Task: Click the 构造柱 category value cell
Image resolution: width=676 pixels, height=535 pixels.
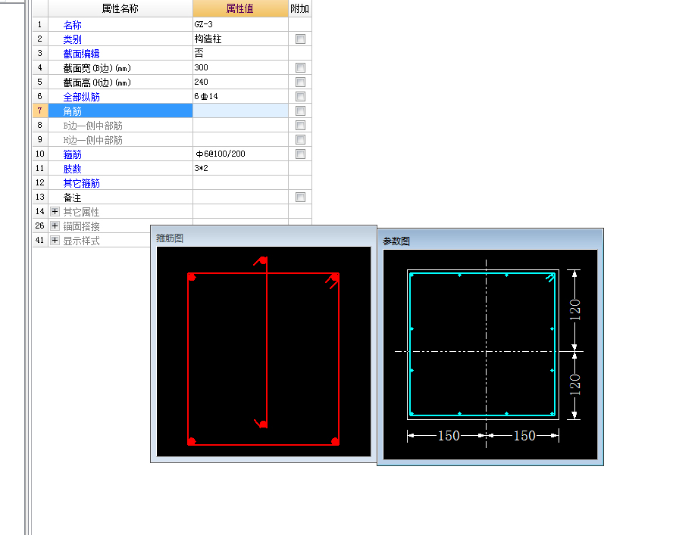Action: pos(240,39)
